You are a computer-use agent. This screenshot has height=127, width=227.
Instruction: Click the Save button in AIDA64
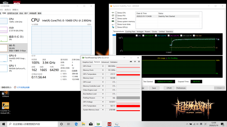point(154,88)
